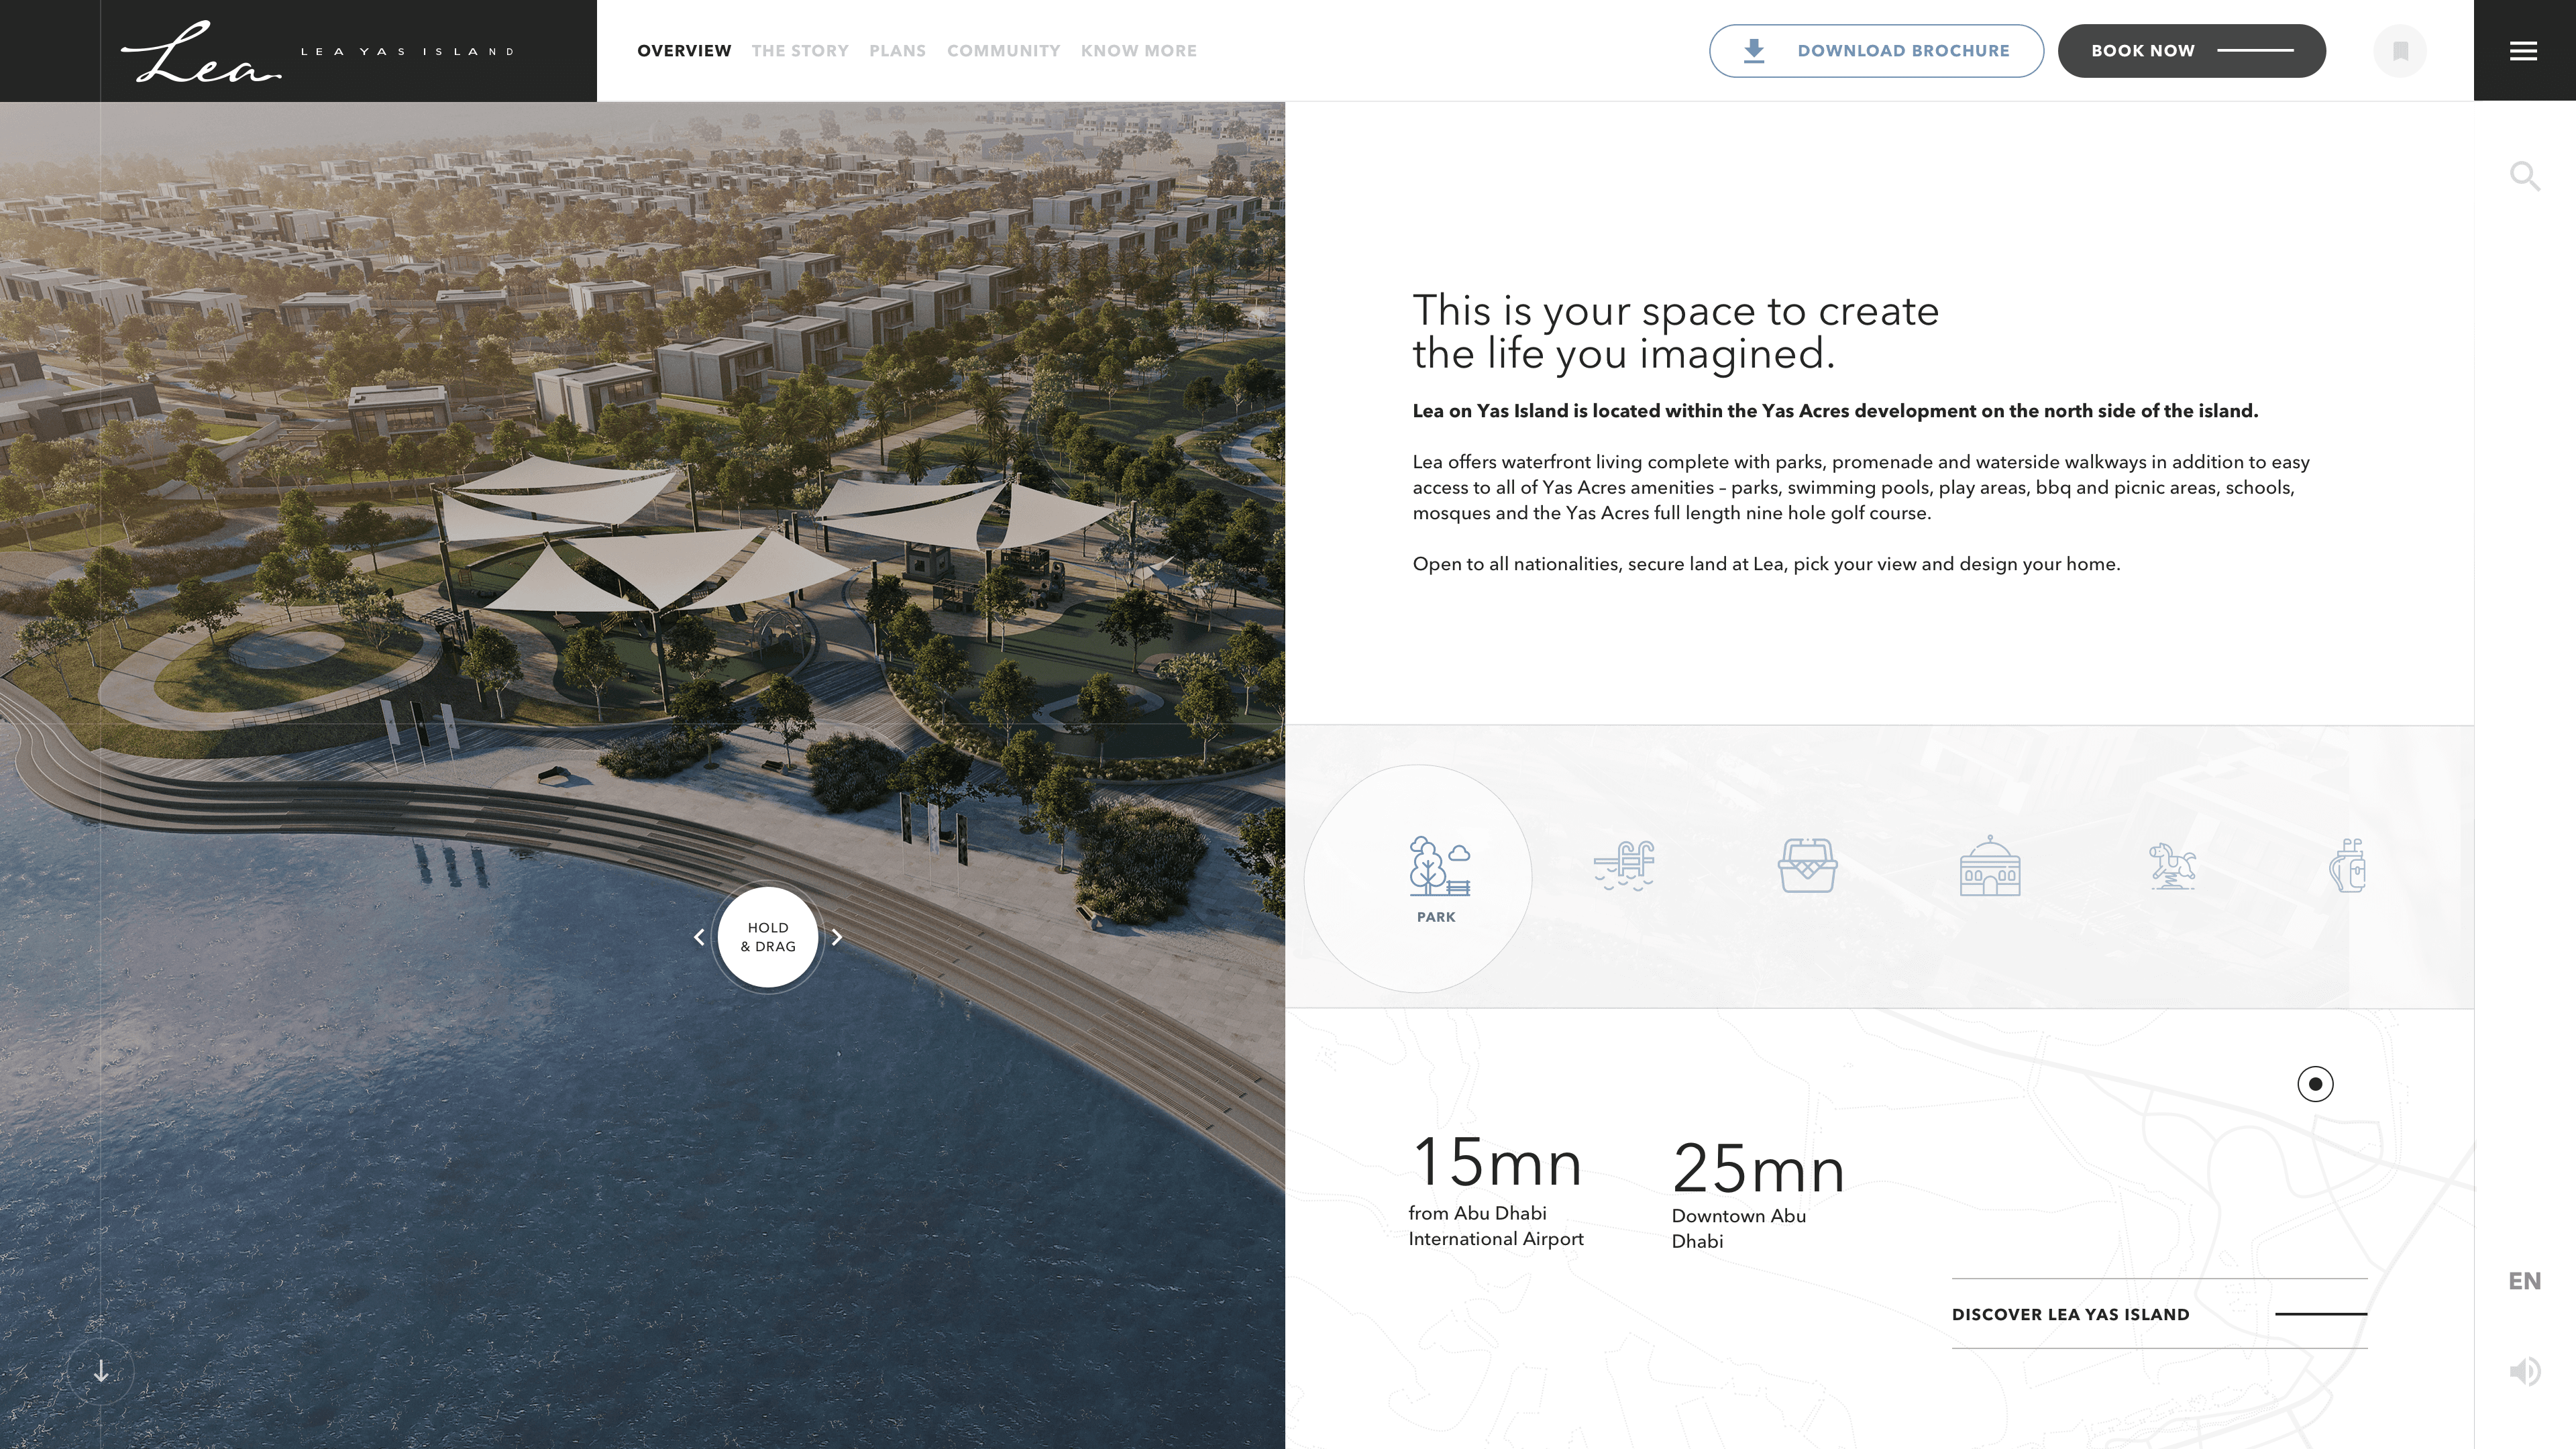This screenshot has width=2576, height=1449.
Task: Switch to the Overview tab
Action: [x=684, y=50]
